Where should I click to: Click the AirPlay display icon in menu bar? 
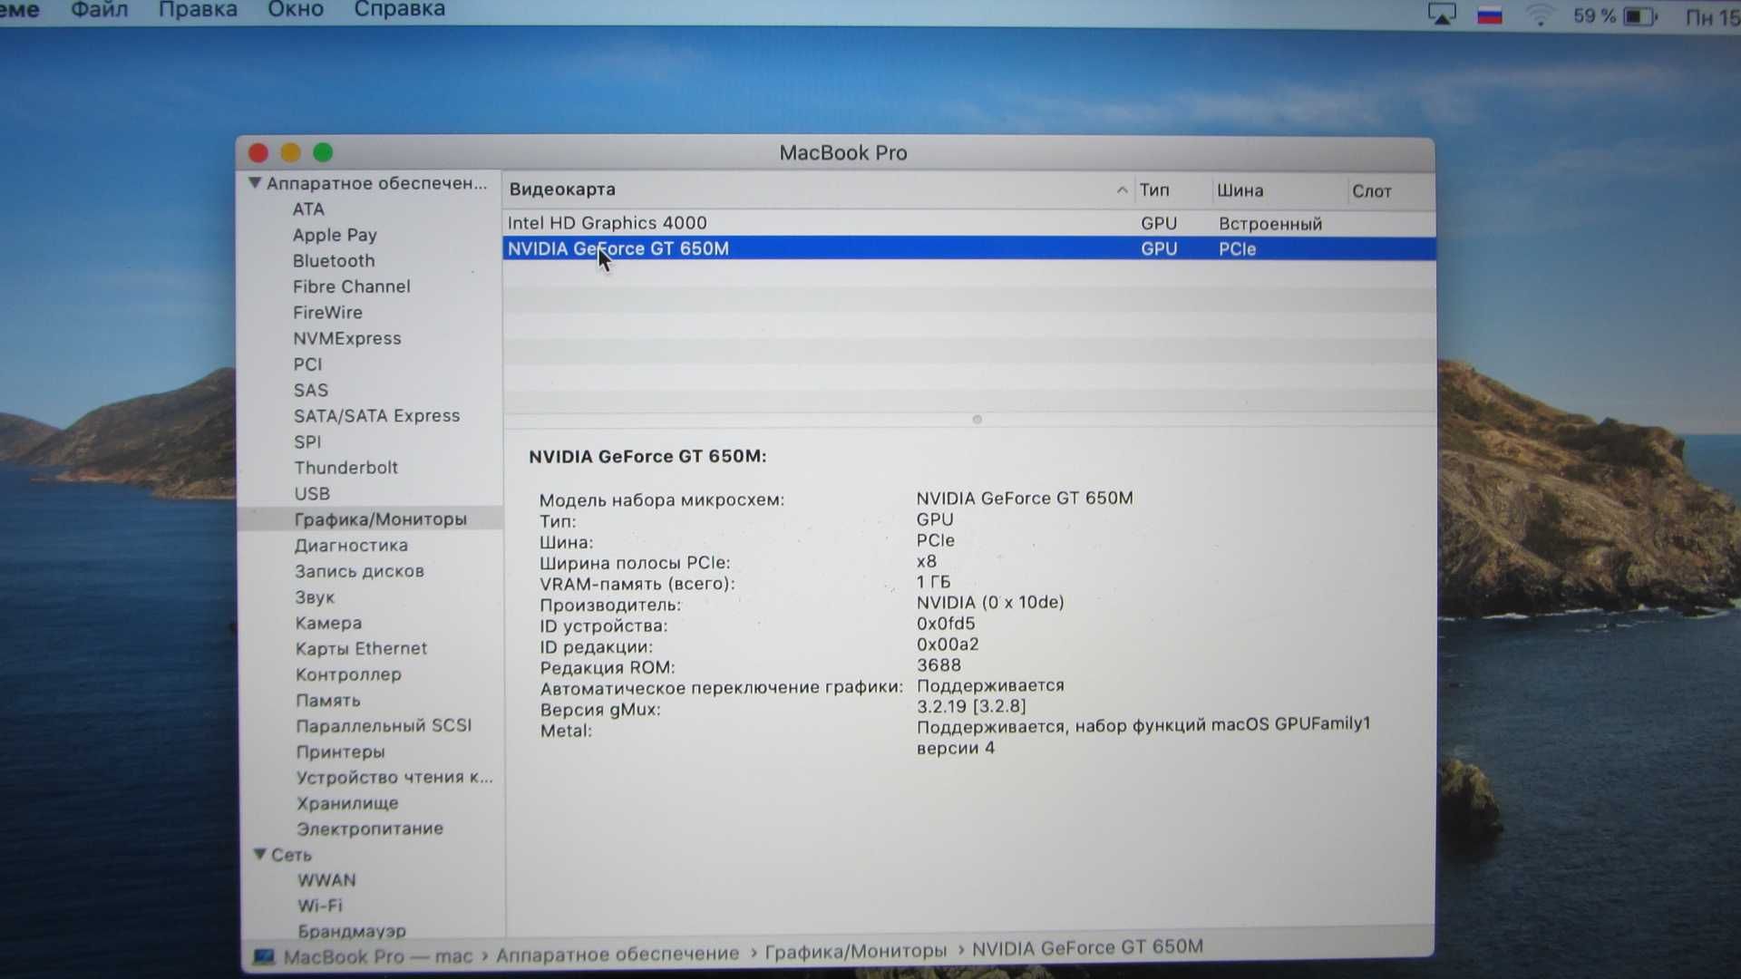coord(1442,15)
